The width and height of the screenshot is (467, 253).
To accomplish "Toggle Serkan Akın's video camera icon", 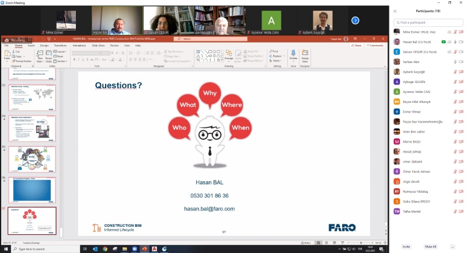I will (x=461, y=61).
